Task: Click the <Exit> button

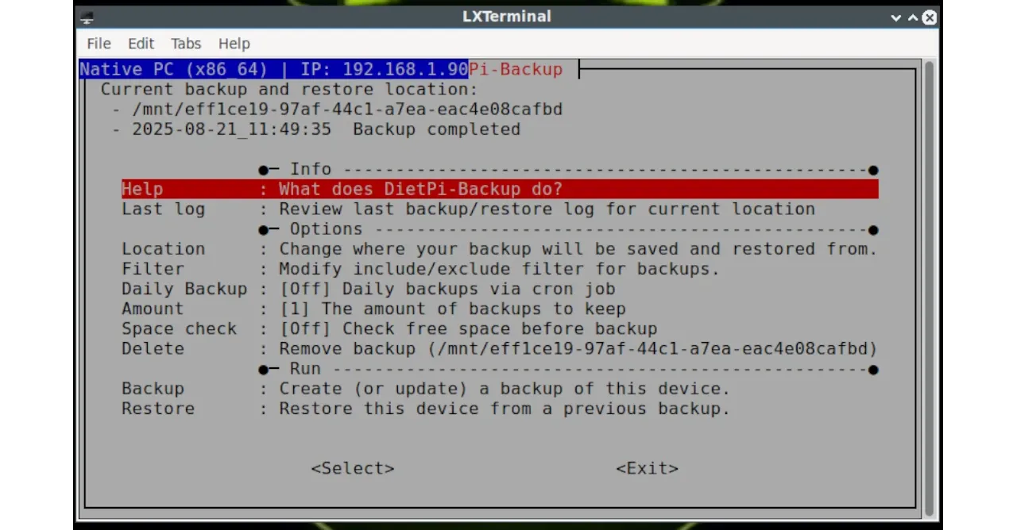Action: tap(647, 468)
